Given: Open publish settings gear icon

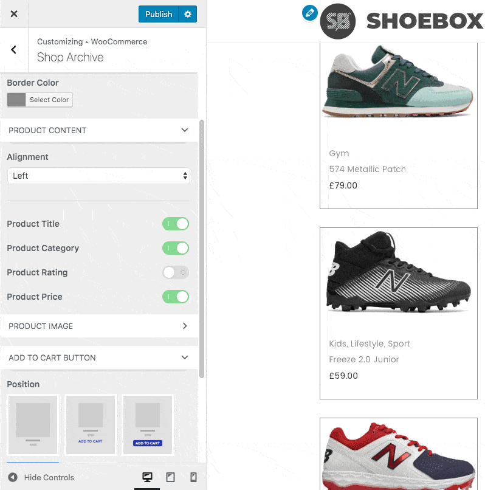Looking at the screenshot, I should click(188, 14).
